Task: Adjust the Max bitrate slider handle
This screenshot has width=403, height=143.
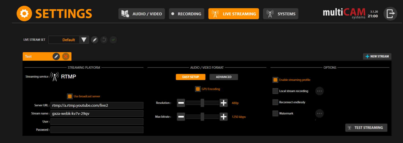Action: pyautogui.click(x=202, y=117)
